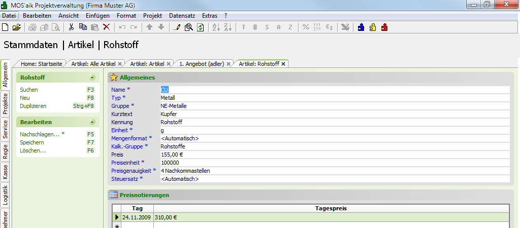520x228 pixels.
Task: Close the Artikel: Alle Artikel tab
Action: (120, 64)
